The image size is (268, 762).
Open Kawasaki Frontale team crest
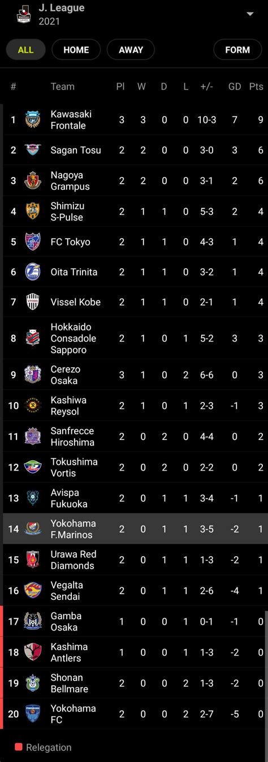point(33,120)
